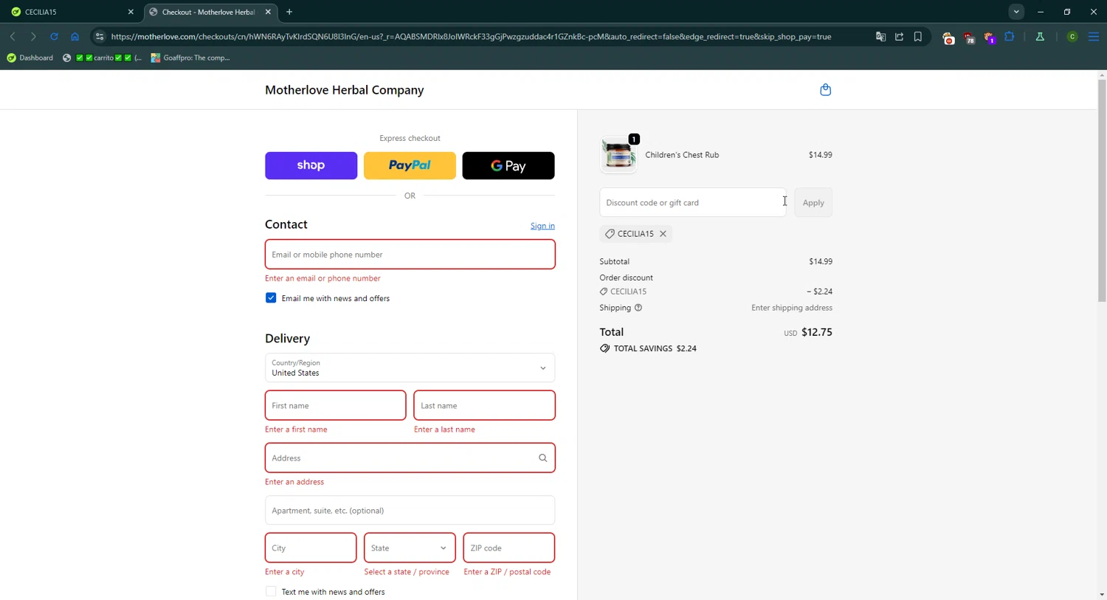The height and width of the screenshot is (600, 1107).
Task: Uncheck Email me with news and offers
Action: 271,298
